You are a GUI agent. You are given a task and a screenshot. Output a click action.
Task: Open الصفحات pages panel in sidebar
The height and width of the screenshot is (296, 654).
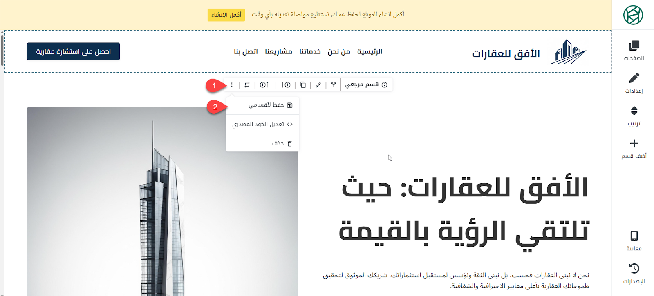point(634,51)
